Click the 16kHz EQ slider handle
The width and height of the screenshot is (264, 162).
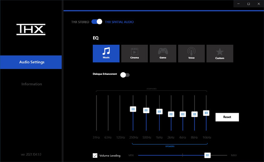pyautogui.click(x=206, y=113)
